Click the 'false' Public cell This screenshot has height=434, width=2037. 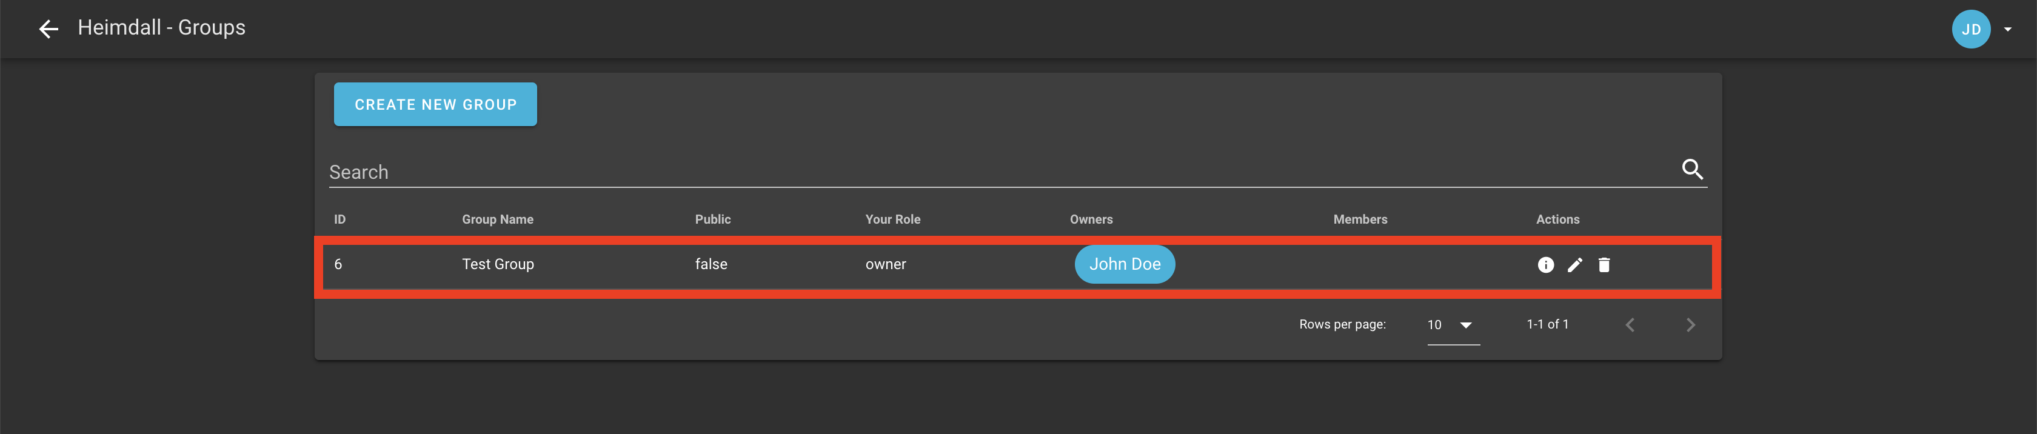tap(711, 264)
